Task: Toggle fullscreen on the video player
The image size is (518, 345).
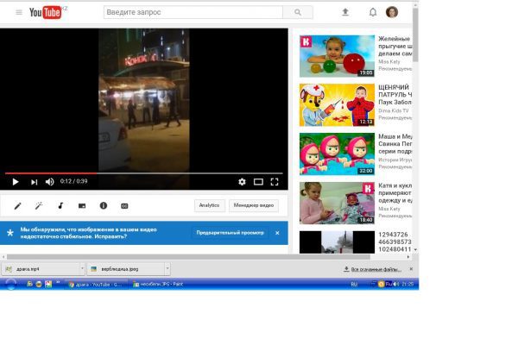Action: 275,182
